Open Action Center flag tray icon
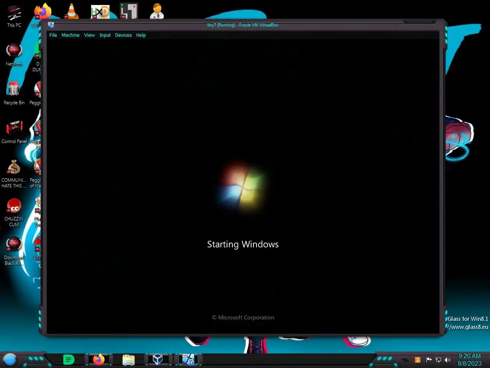Image resolution: width=490 pixels, height=368 pixels. pos(429,360)
